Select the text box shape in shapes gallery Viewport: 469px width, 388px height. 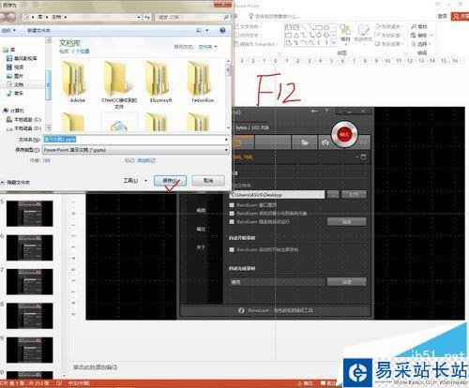coord(289,27)
